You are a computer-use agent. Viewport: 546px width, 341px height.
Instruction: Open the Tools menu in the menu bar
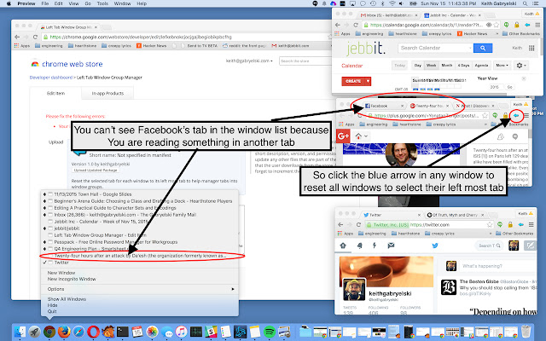point(102,3)
